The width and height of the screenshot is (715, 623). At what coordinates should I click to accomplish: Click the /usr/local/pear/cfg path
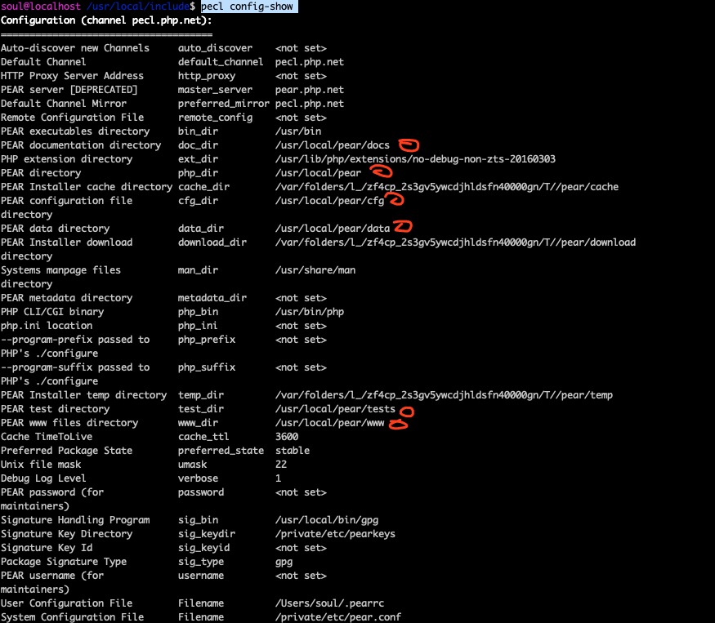(329, 201)
